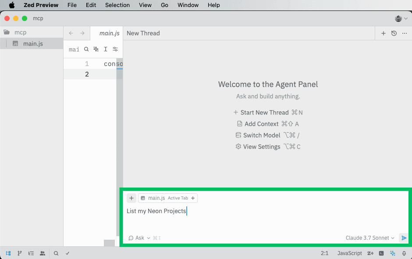Open the diagnostics checkmark in the status bar
Image resolution: width=412 pixels, height=259 pixels.
tap(67, 253)
